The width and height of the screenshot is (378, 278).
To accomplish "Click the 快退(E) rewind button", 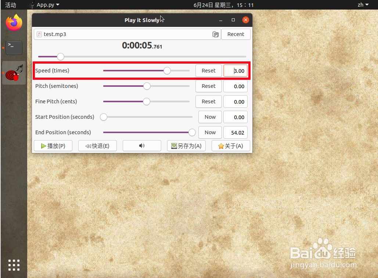I will click(x=97, y=146).
